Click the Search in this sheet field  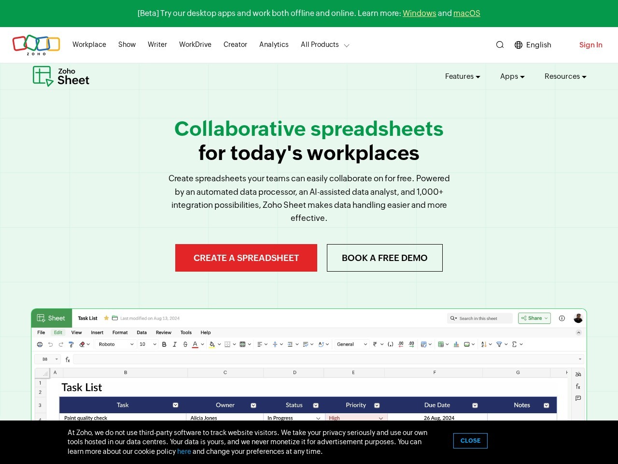tap(480, 318)
